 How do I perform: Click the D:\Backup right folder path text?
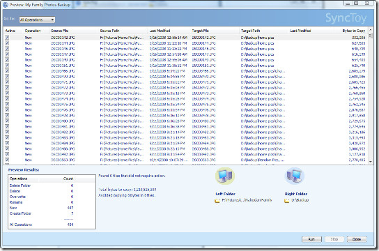(300, 200)
